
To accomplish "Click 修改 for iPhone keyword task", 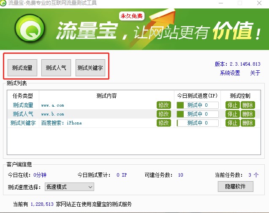I will coord(164,123).
